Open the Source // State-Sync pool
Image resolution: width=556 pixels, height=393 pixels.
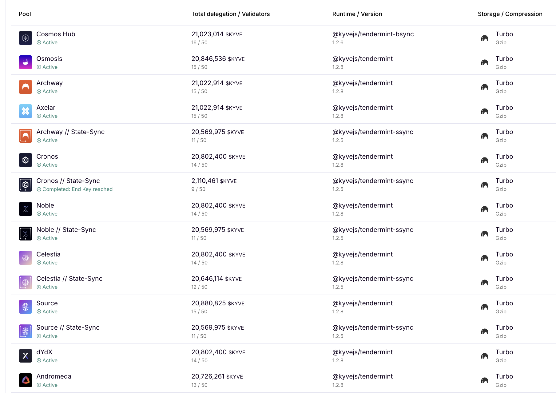(x=68, y=327)
